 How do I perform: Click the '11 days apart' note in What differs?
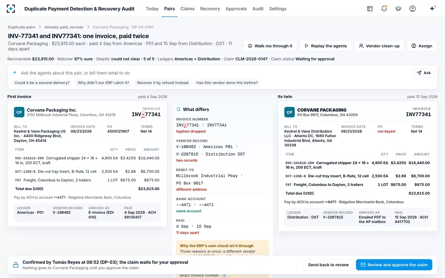188,233
